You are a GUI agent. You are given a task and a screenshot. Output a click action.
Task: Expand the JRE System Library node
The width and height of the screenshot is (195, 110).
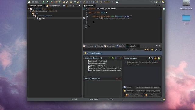(x=31, y=11)
